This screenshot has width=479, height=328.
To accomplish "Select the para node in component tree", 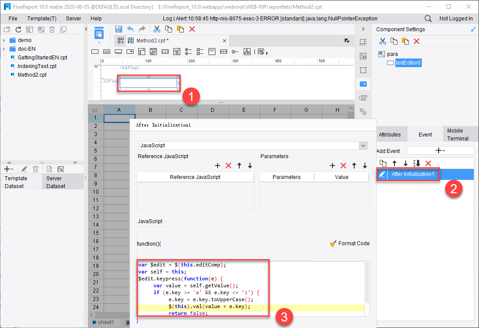I will coord(392,54).
